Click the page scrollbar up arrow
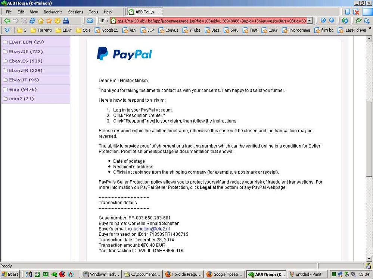Screen dimensions: 373x279 coord(369,38)
